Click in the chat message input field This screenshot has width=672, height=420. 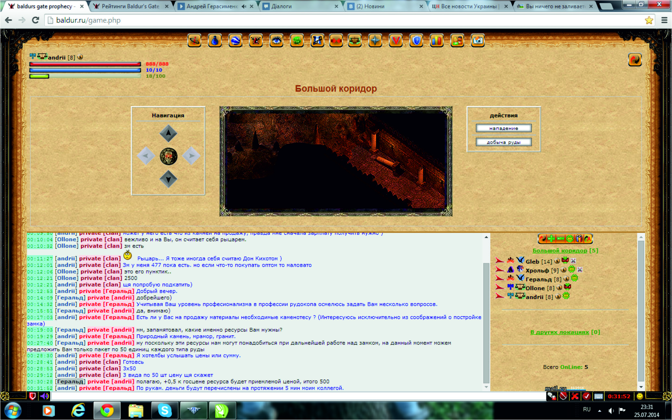(x=299, y=396)
